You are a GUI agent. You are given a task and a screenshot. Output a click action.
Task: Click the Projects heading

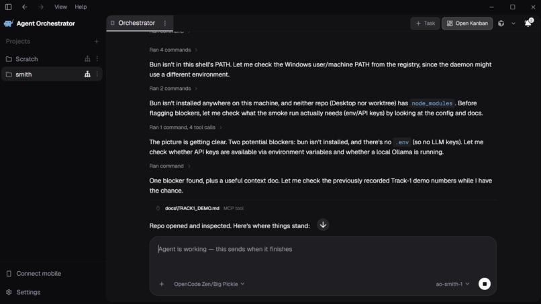pyautogui.click(x=18, y=42)
